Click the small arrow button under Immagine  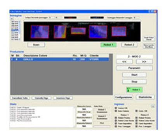(x=12, y=19)
